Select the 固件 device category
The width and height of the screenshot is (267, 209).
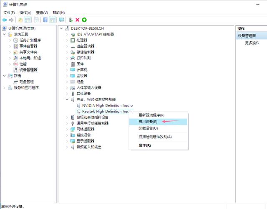pyautogui.click(x=80, y=64)
